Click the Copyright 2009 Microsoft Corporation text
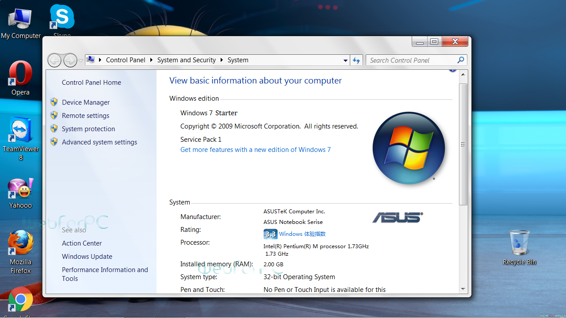 pos(269,126)
